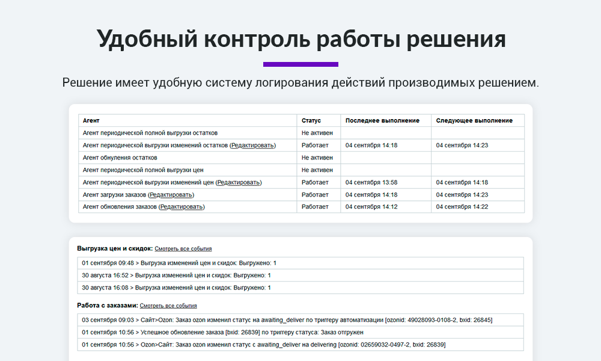Open all events for Выгрузка цен и скидок
Screen dimensions: 601x361
point(183,248)
